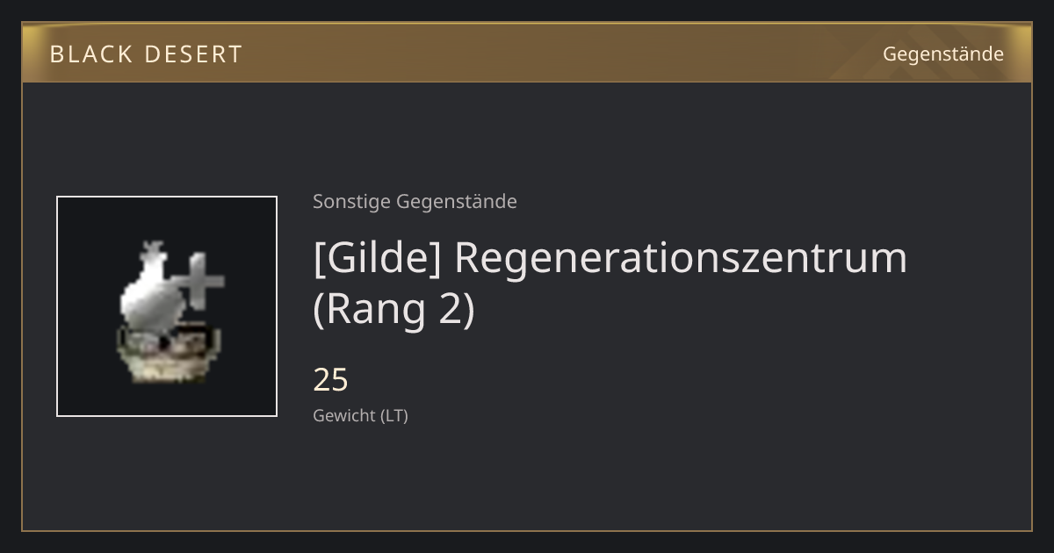Click the white border of item thumbnail

coord(57,306)
